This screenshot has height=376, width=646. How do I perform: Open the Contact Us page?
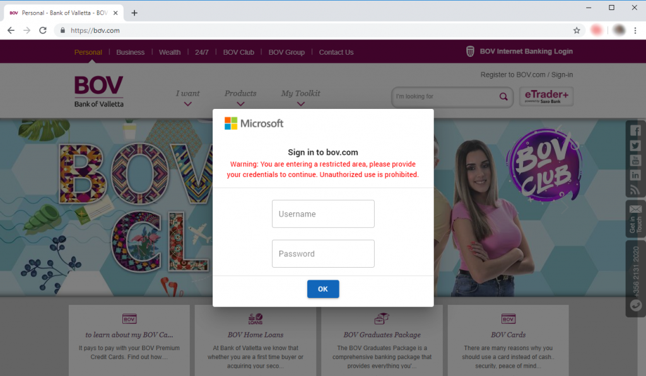point(336,52)
